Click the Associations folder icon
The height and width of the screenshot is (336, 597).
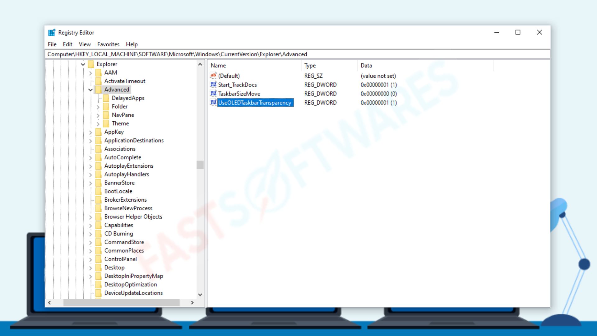[x=99, y=149]
